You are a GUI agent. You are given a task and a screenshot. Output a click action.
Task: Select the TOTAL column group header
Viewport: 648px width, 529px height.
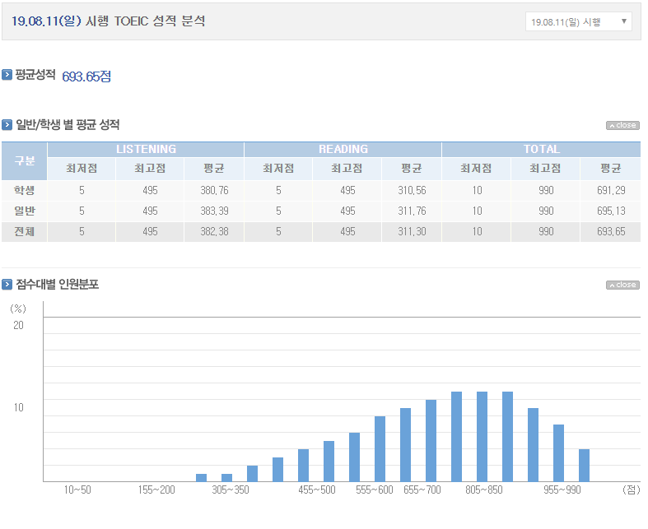[x=541, y=149]
